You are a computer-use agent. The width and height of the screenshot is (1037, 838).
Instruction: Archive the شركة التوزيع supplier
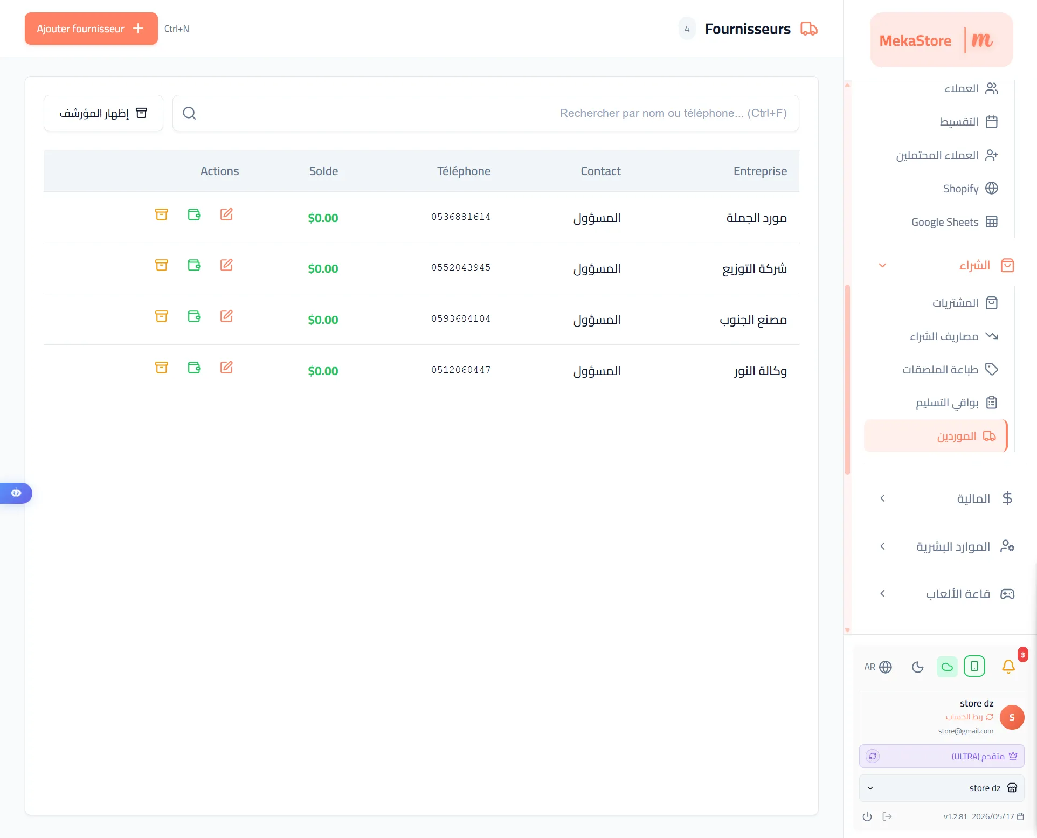click(x=162, y=265)
